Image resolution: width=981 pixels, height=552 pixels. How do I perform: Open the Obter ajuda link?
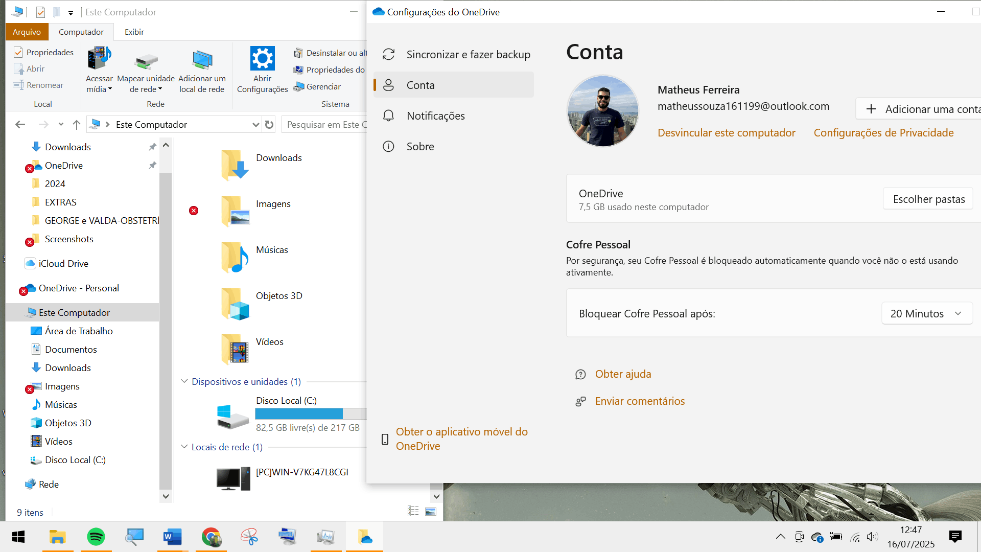(623, 374)
